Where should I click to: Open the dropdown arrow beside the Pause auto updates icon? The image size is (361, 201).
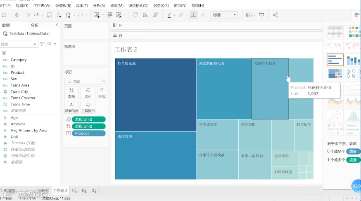(x=74, y=15)
